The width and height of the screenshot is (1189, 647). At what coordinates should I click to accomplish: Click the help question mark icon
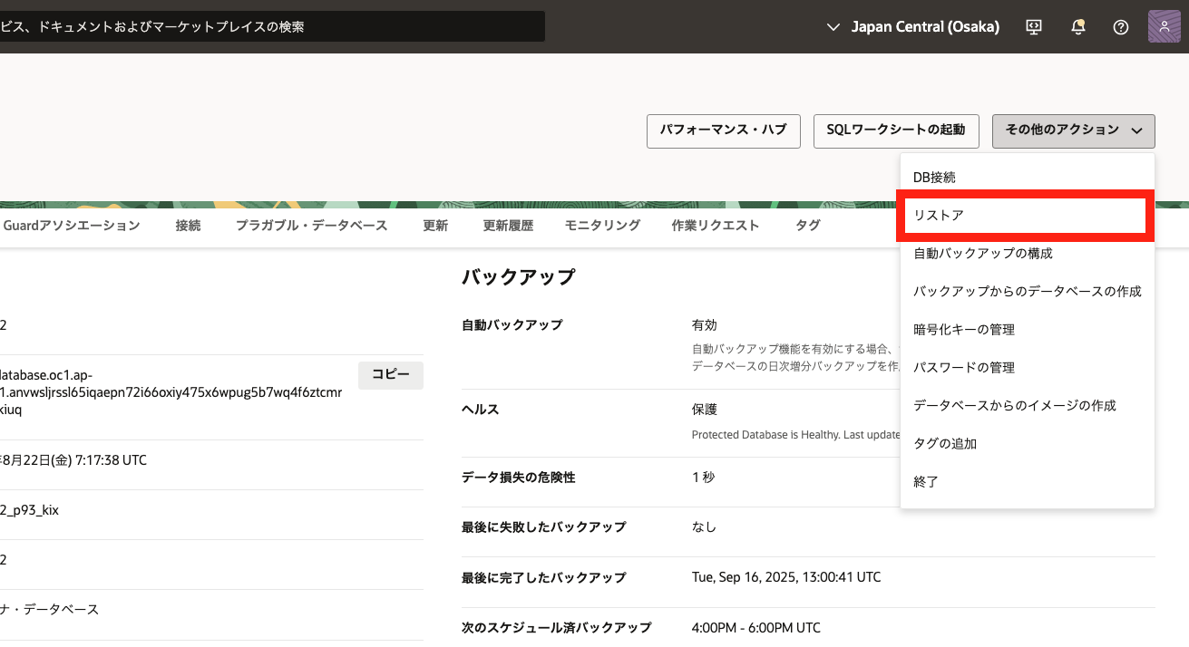click(1120, 27)
